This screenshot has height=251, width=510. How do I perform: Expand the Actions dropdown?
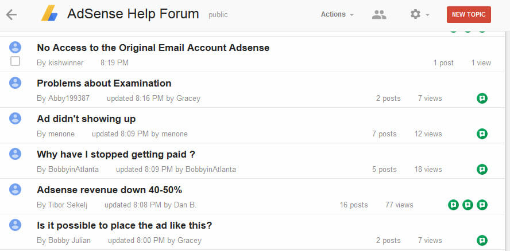337,14
